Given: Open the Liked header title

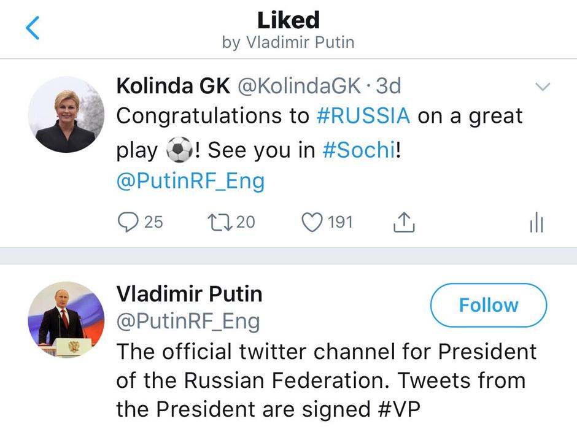Looking at the screenshot, I should click(288, 20).
